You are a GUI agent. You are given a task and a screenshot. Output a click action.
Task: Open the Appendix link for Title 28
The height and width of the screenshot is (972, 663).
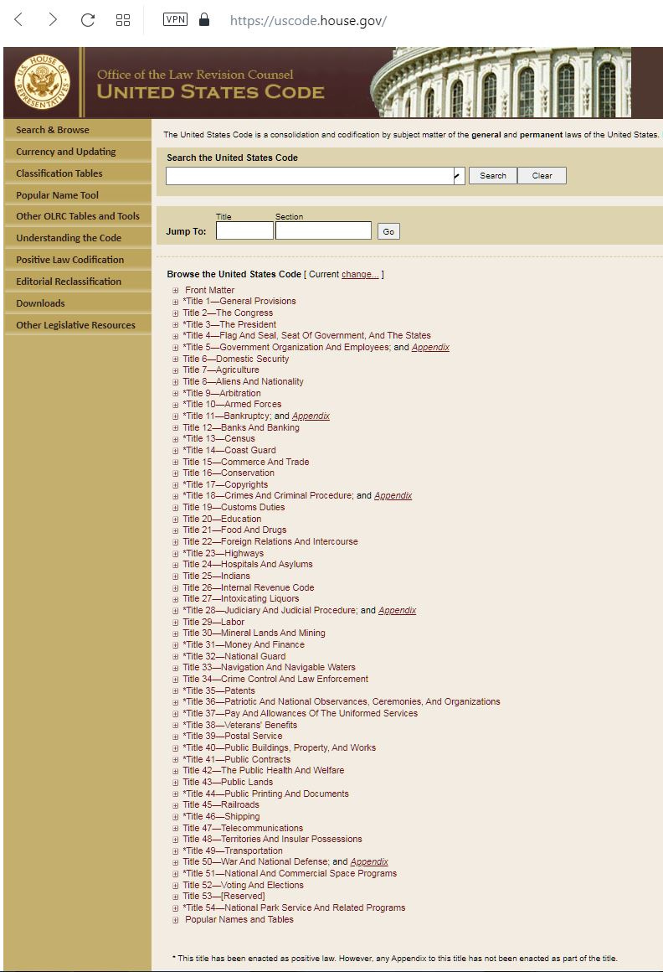point(397,610)
